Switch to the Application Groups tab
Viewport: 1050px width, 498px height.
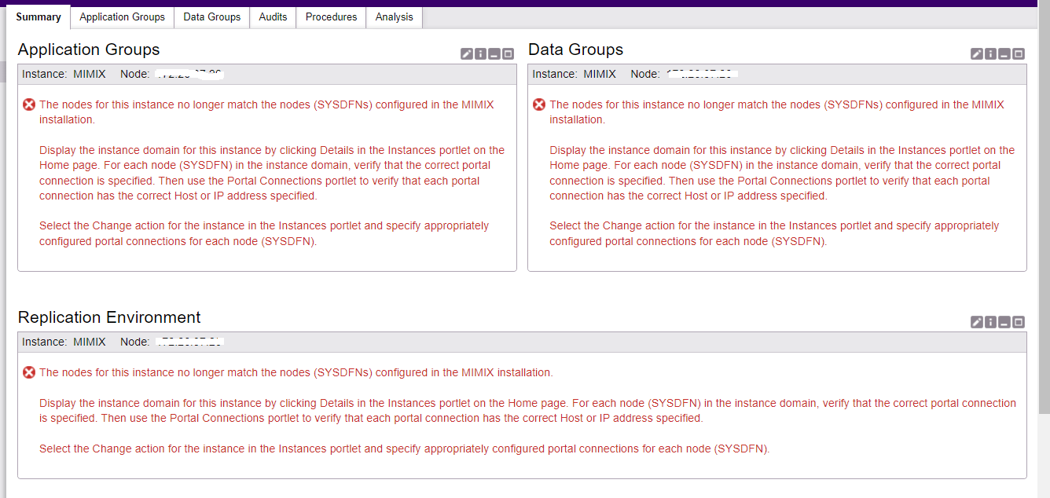[122, 16]
